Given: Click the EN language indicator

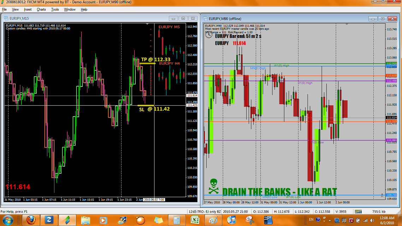Looking at the screenshot, I should click(x=311, y=220).
